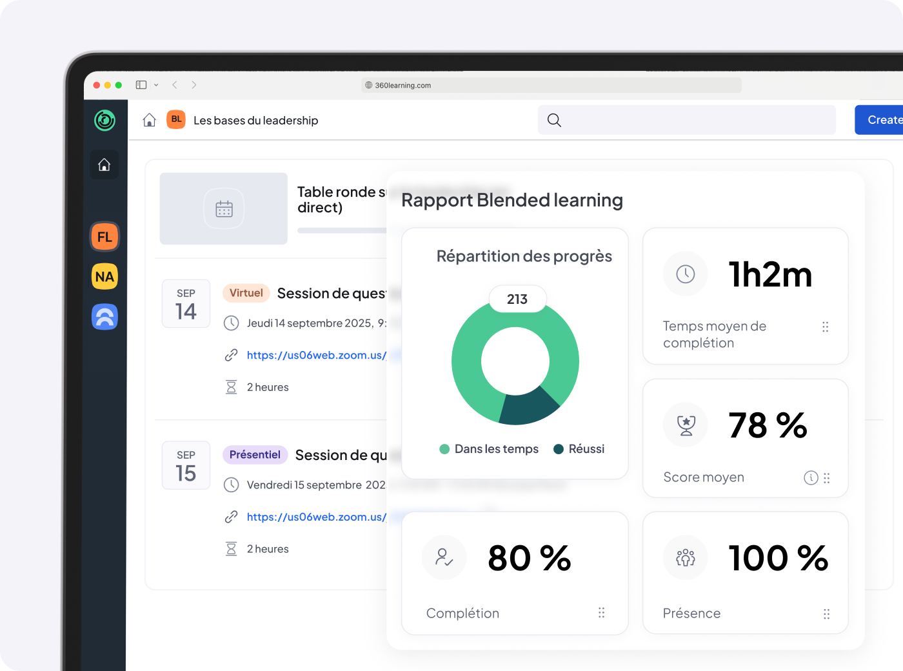This screenshot has width=903, height=671.
Task: Click the group icon on the Présence card
Action: coord(685,557)
